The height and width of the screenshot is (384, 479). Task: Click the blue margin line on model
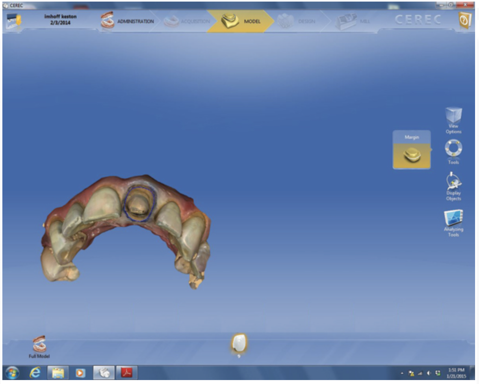tap(125, 205)
